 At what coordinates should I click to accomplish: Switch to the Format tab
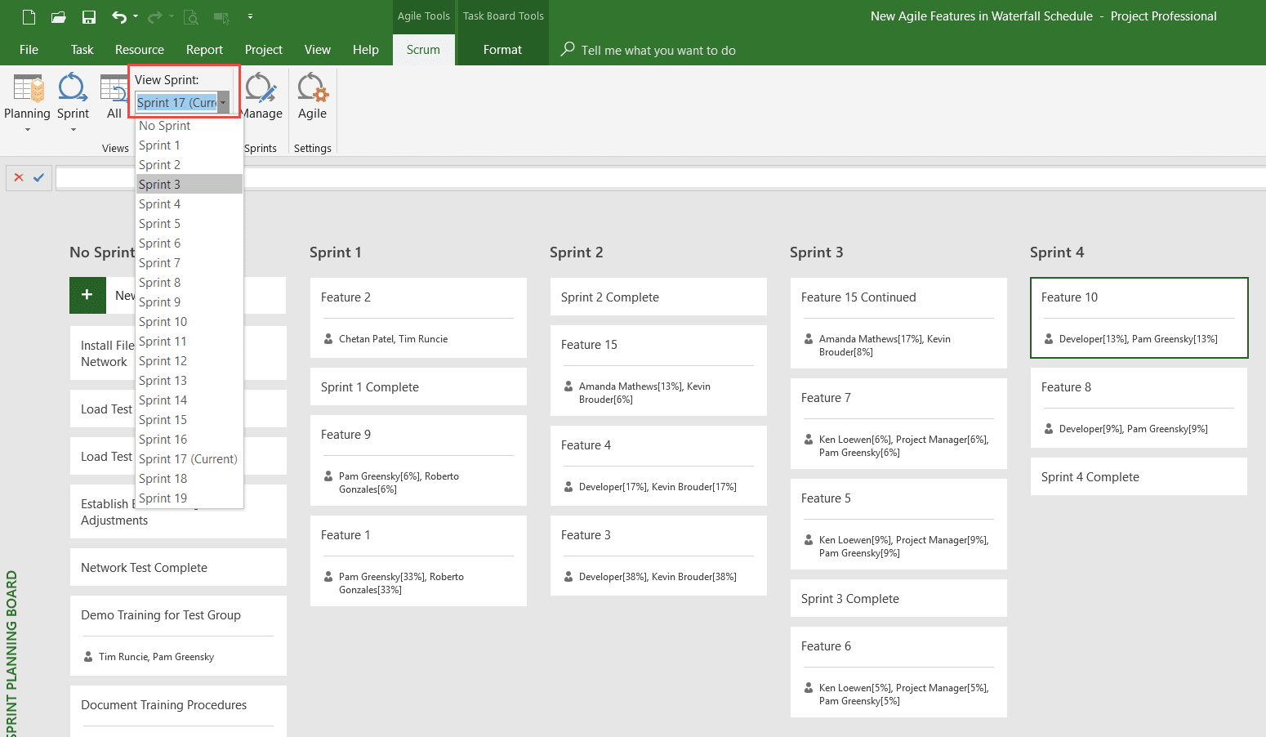(502, 49)
